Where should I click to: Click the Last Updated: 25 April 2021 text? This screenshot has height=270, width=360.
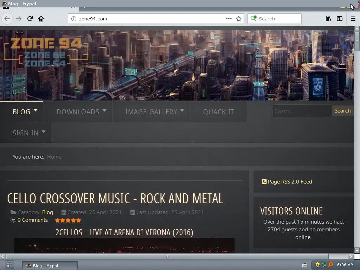click(170, 212)
